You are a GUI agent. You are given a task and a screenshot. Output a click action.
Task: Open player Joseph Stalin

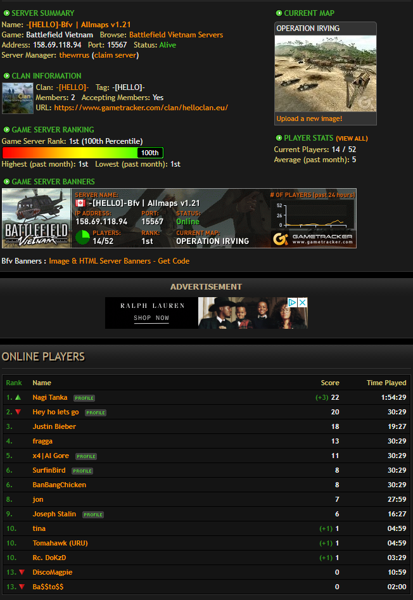click(54, 514)
